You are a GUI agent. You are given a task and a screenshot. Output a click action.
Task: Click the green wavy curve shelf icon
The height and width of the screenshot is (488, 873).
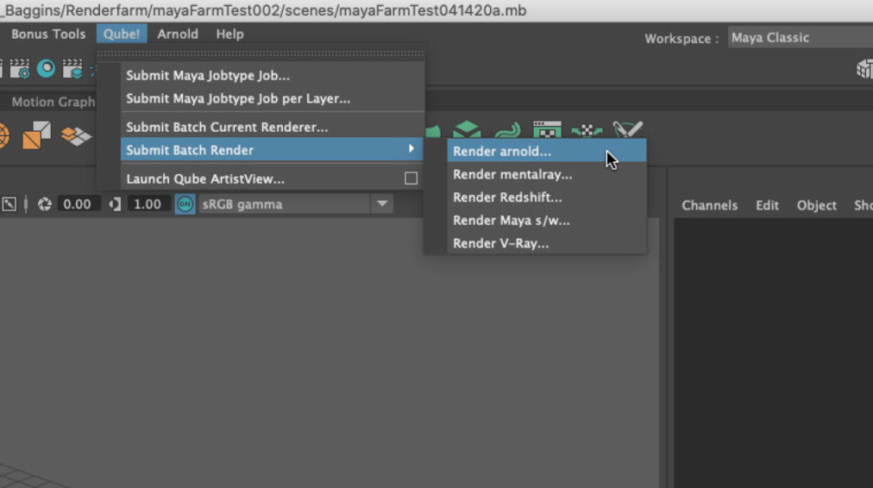pyautogui.click(x=507, y=130)
